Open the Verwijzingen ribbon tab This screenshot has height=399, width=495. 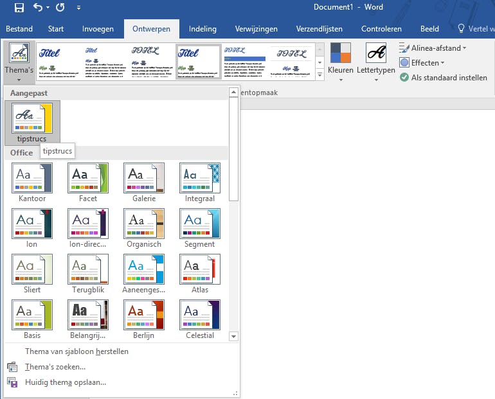click(256, 29)
